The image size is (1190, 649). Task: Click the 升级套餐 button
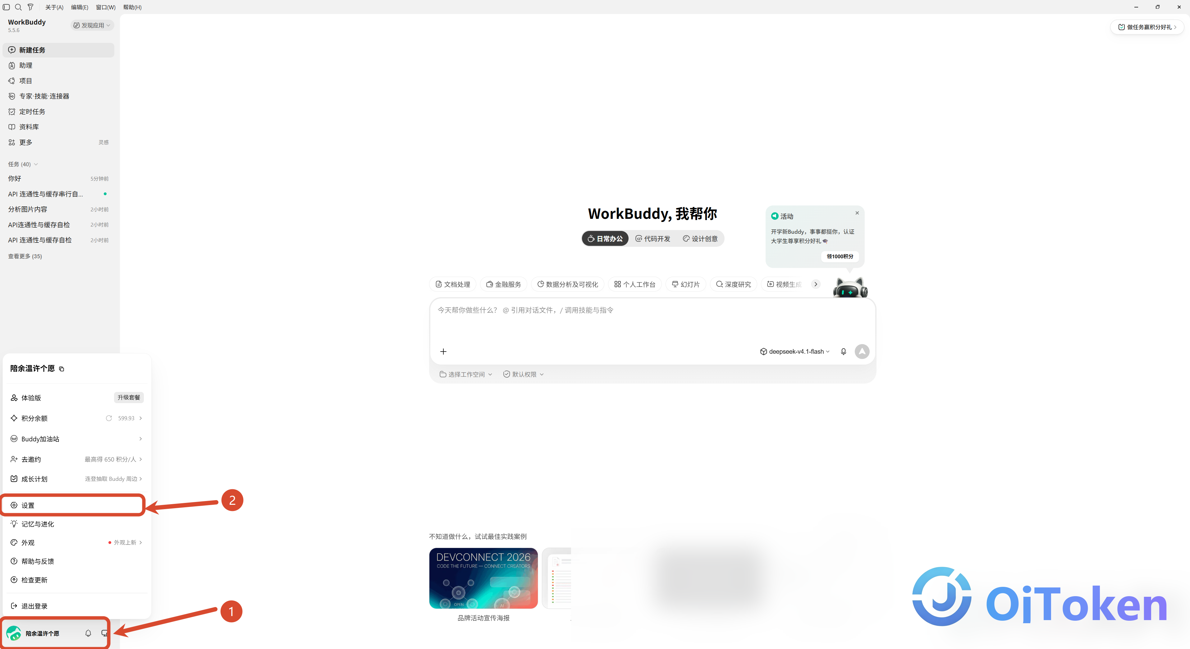(x=128, y=398)
